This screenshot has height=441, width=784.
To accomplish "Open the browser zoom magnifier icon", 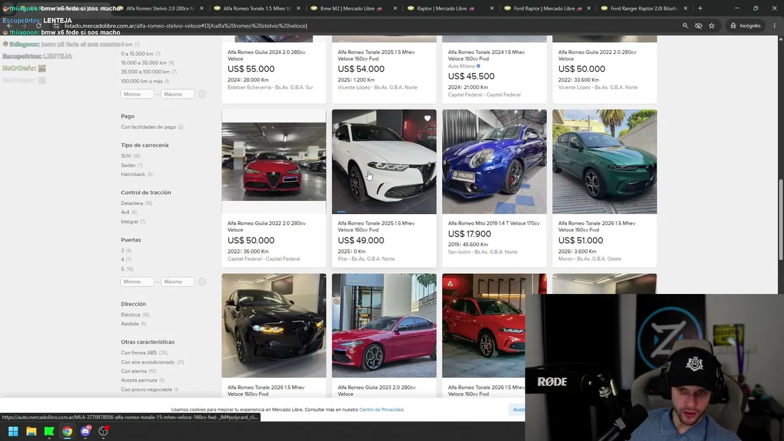I will (685, 26).
